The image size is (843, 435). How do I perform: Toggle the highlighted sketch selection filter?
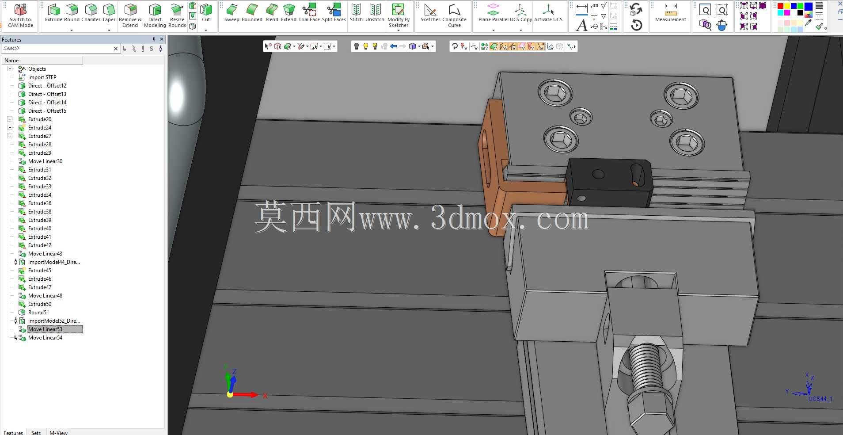click(x=531, y=46)
